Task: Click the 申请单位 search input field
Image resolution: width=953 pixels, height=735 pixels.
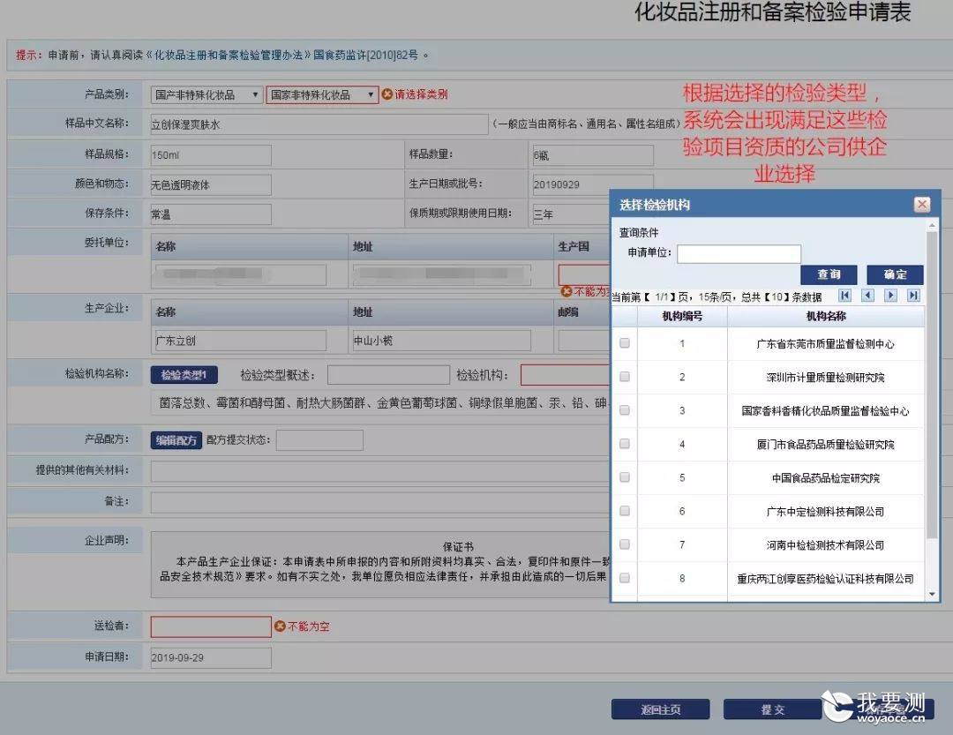Action: click(x=739, y=254)
